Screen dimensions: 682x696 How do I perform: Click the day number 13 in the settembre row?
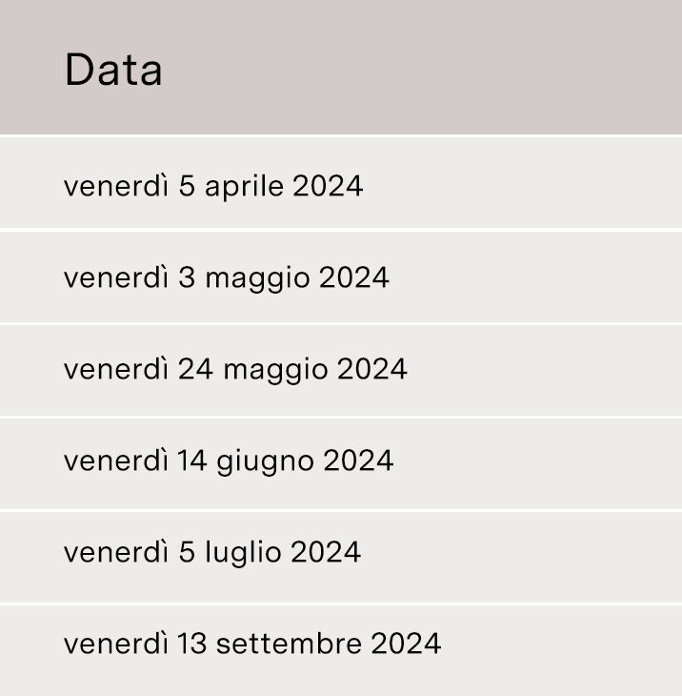[x=192, y=644]
